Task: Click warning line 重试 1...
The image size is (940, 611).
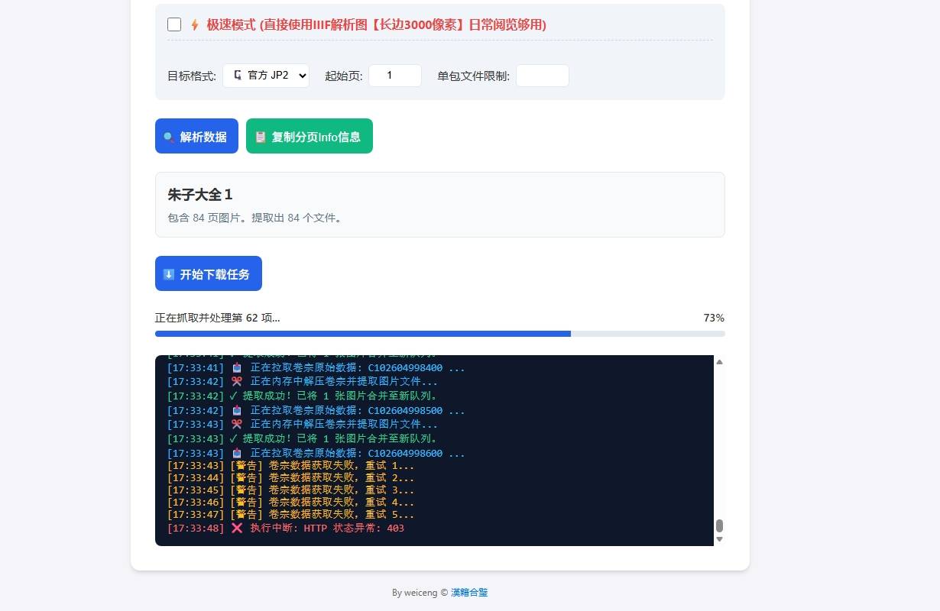Action: pyautogui.click(x=291, y=466)
